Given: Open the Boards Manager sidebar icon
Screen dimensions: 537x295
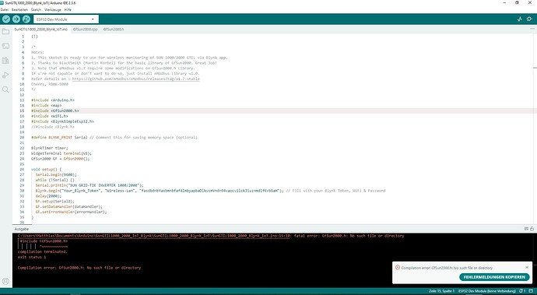Looking at the screenshot, I should [x=5, y=46].
